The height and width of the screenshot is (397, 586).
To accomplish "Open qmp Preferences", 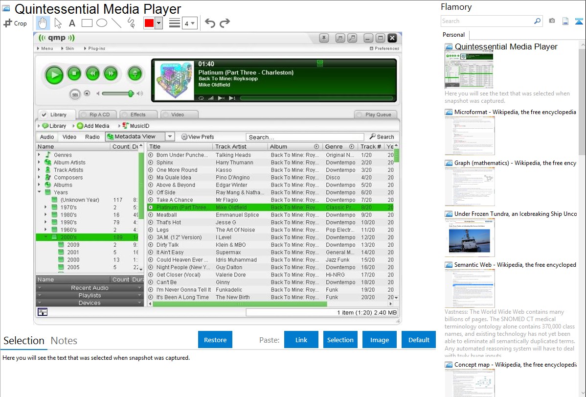I will tap(384, 48).
